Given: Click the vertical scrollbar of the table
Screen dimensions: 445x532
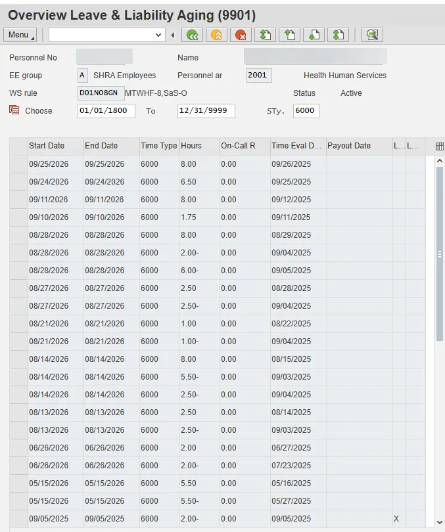Looking at the screenshot, I should click(440, 254).
